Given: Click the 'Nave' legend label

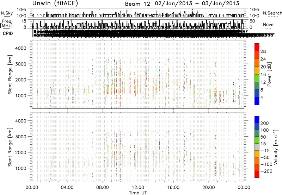Looking at the screenshot, I should [268, 24].
